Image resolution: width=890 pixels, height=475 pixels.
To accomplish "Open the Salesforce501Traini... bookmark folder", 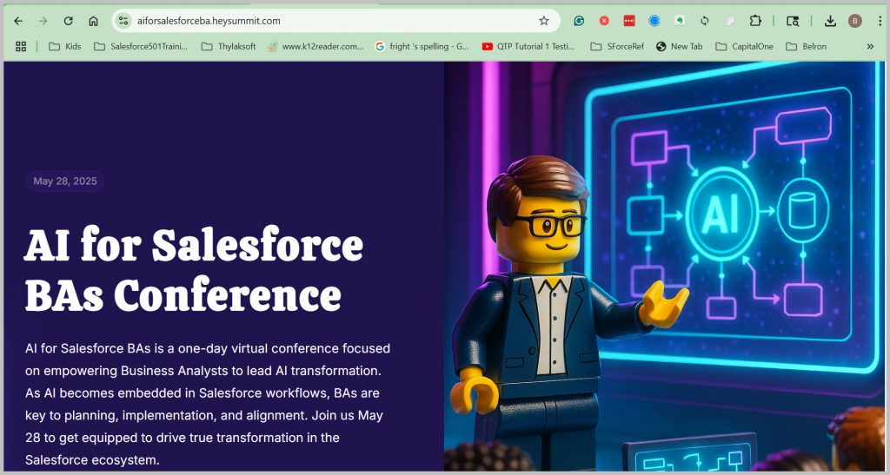I will tap(140, 47).
